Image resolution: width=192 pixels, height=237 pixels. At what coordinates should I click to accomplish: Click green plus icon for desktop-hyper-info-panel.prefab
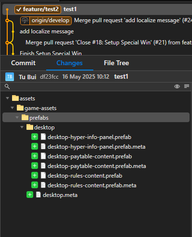click(35, 137)
